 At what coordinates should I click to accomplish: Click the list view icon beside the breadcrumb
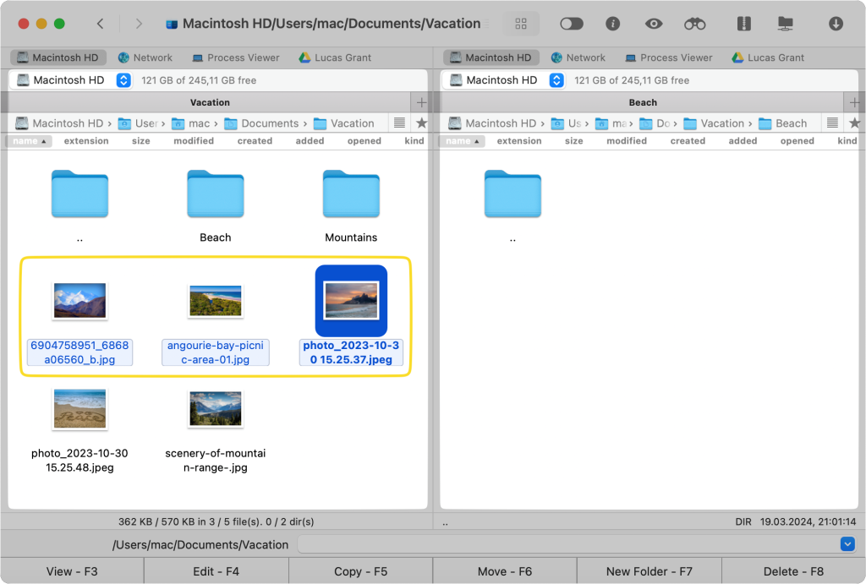pyautogui.click(x=398, y=123)
